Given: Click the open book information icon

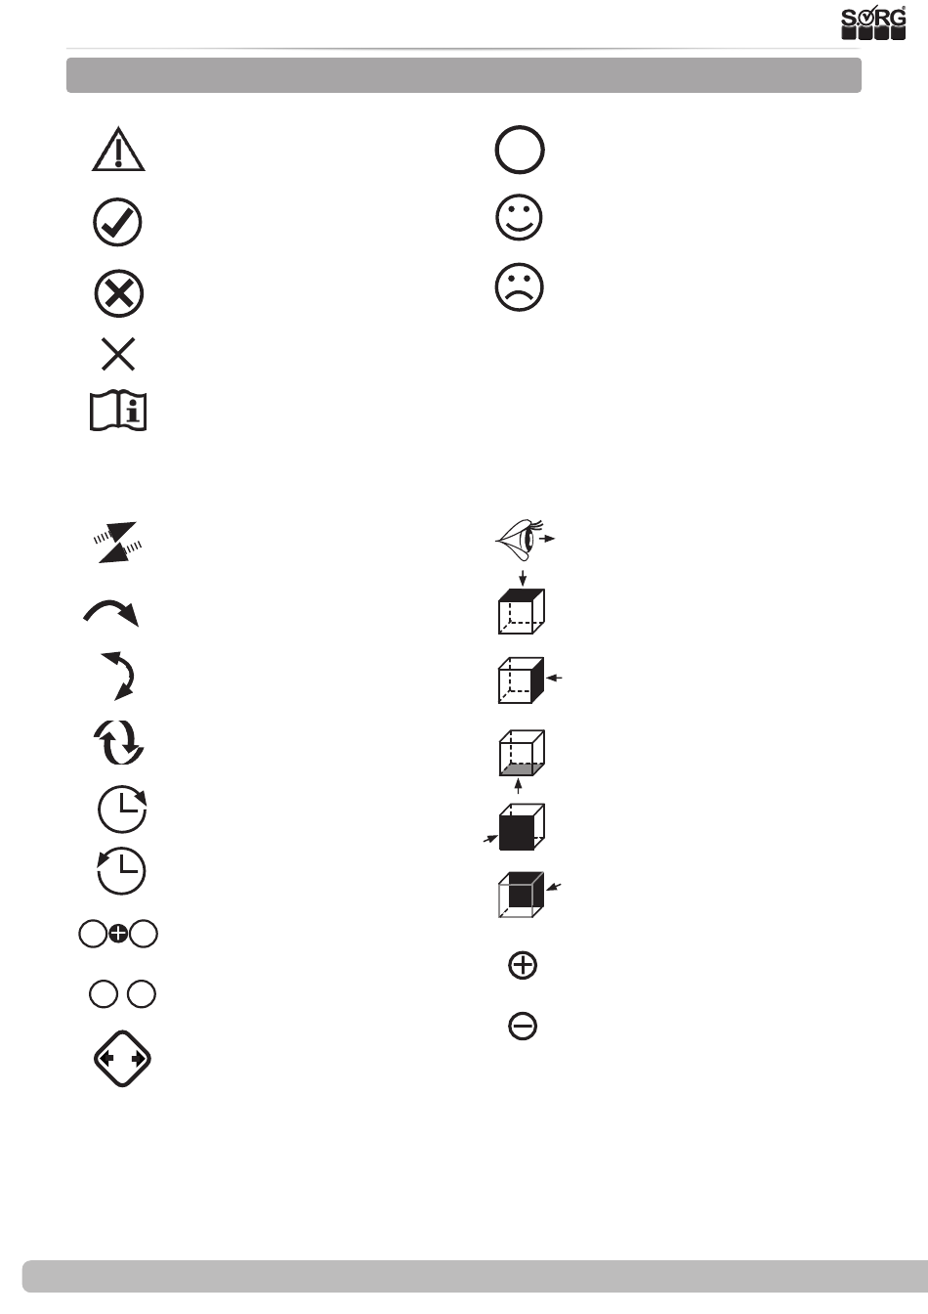Looking at the screenshot, I should pyautogui.click(x=118, y=412).
